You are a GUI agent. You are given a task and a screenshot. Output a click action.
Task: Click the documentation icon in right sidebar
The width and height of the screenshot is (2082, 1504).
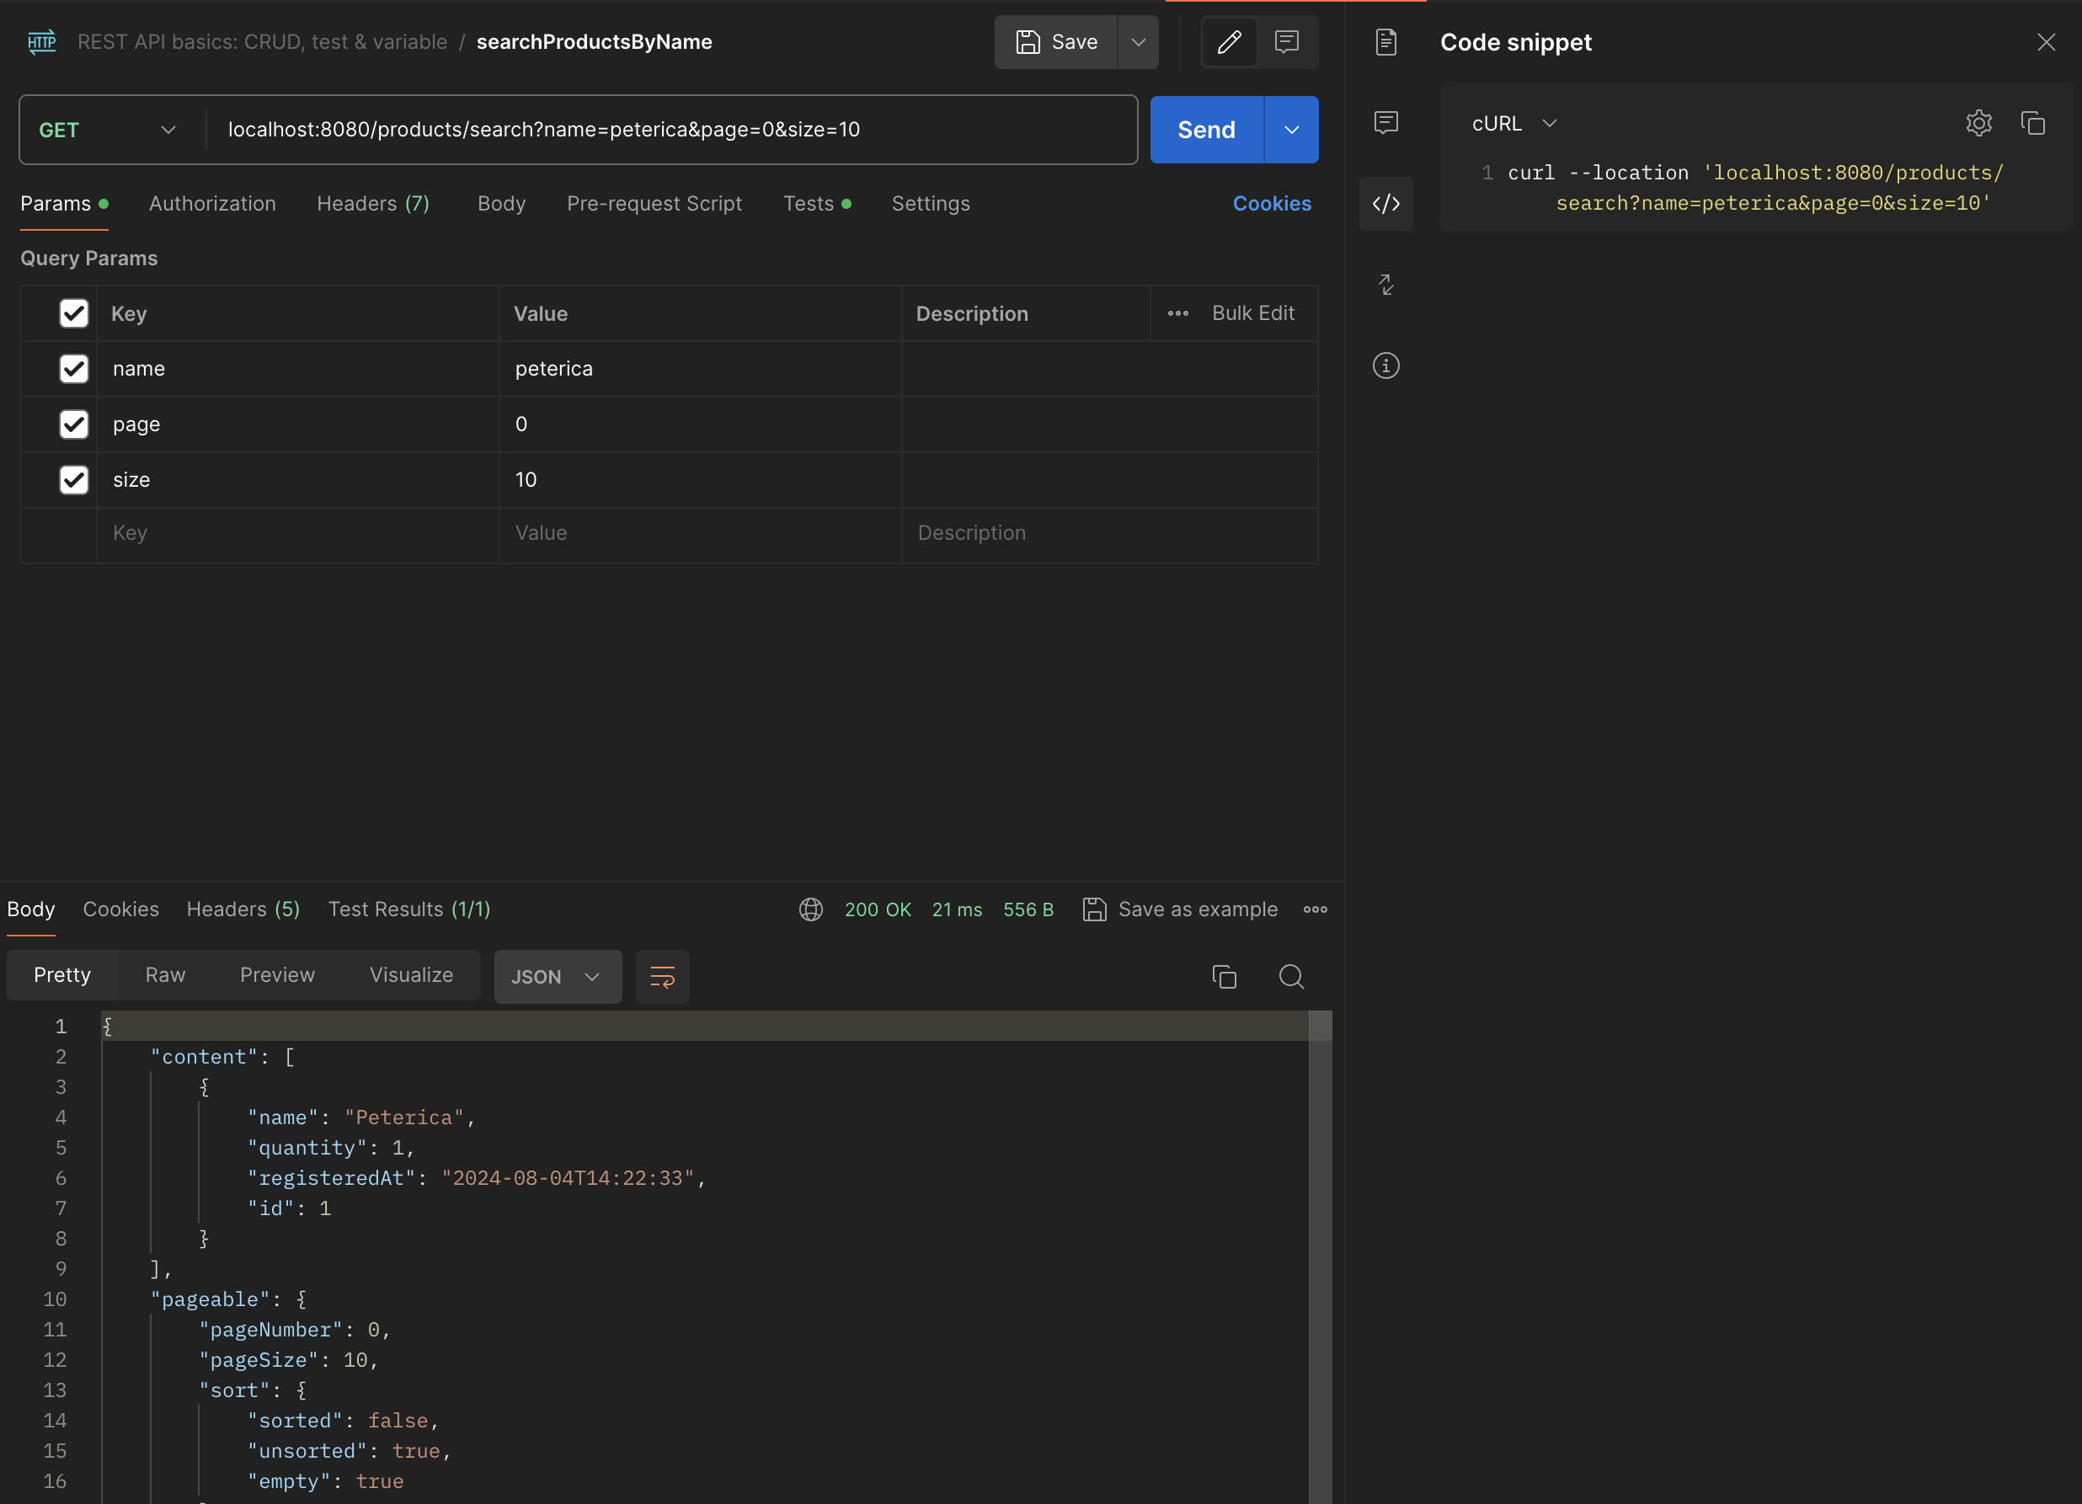click(1385, 42)
